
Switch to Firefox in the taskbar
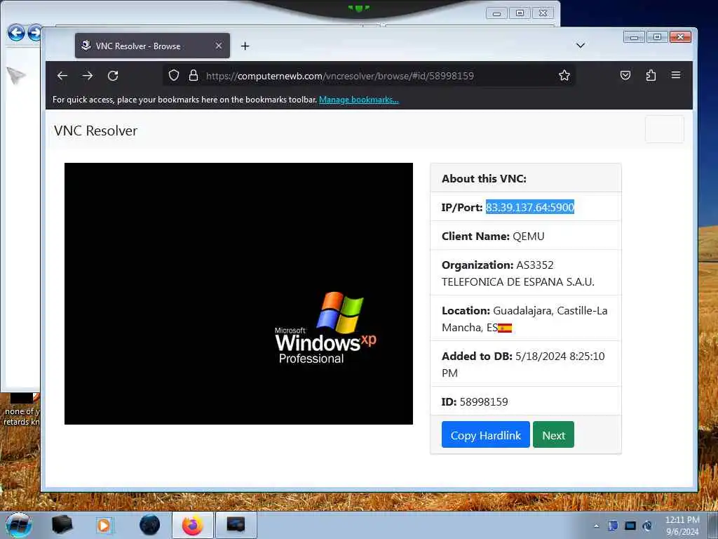(192, 525)
